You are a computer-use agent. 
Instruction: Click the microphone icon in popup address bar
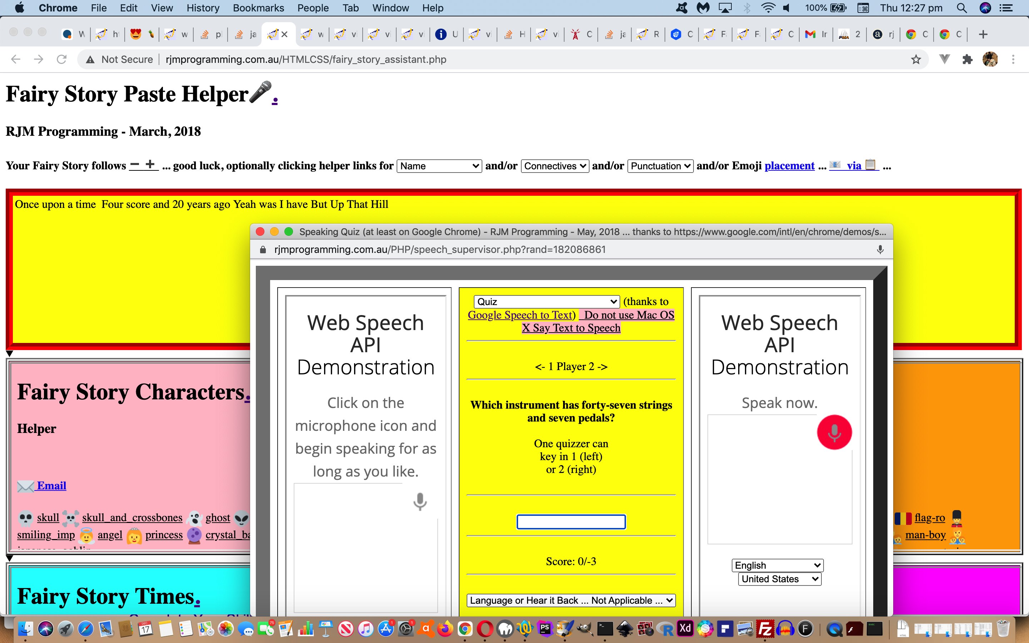click(x=880, y=250)
